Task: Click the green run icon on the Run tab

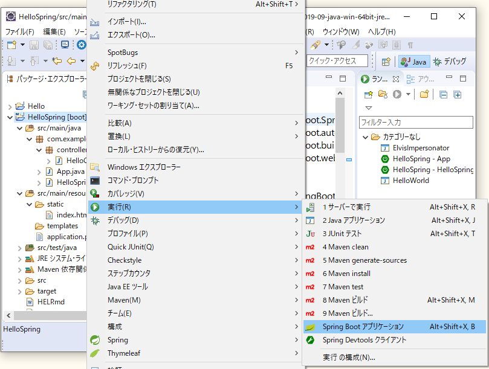Action: point(365,79)
